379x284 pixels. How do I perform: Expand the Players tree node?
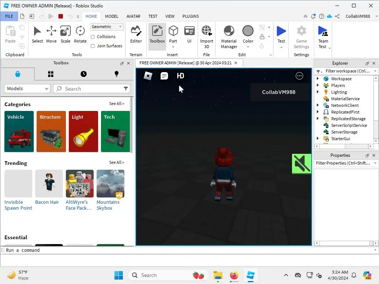point(318,85)
